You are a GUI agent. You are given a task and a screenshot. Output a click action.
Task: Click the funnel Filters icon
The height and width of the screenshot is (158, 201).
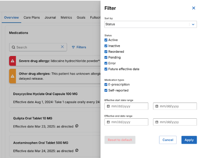tap(73, 47)
